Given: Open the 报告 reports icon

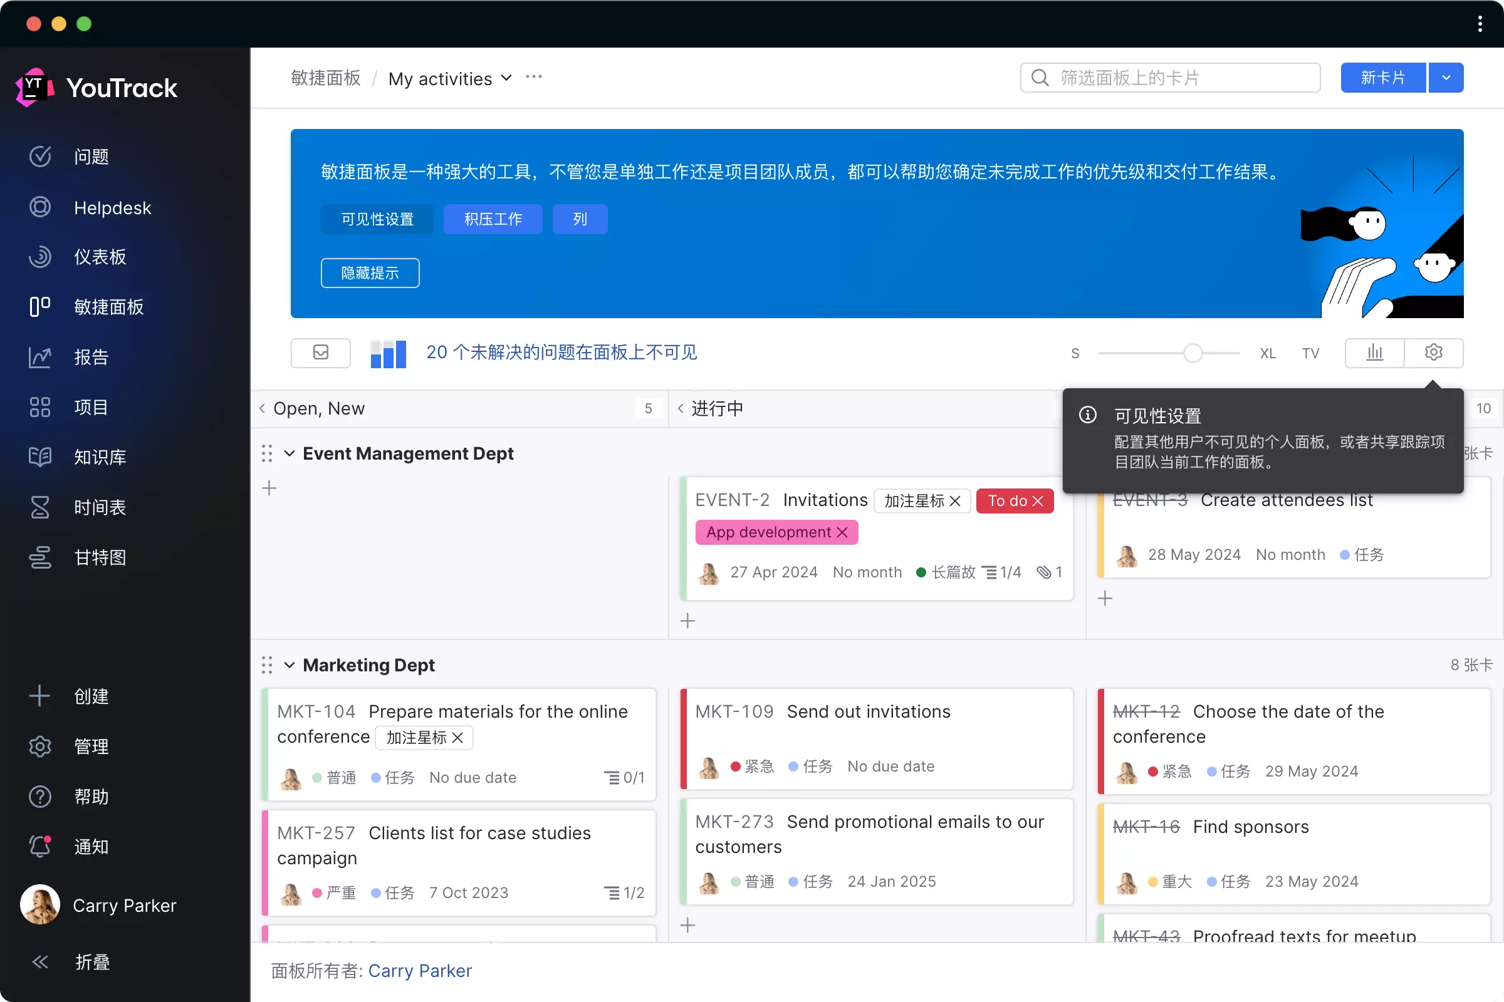Looking at the screenshot, I should [39, 357].
